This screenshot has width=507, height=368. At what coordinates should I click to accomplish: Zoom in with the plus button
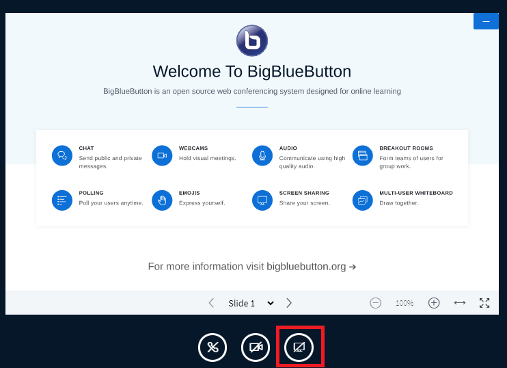(x=434, y=303)
